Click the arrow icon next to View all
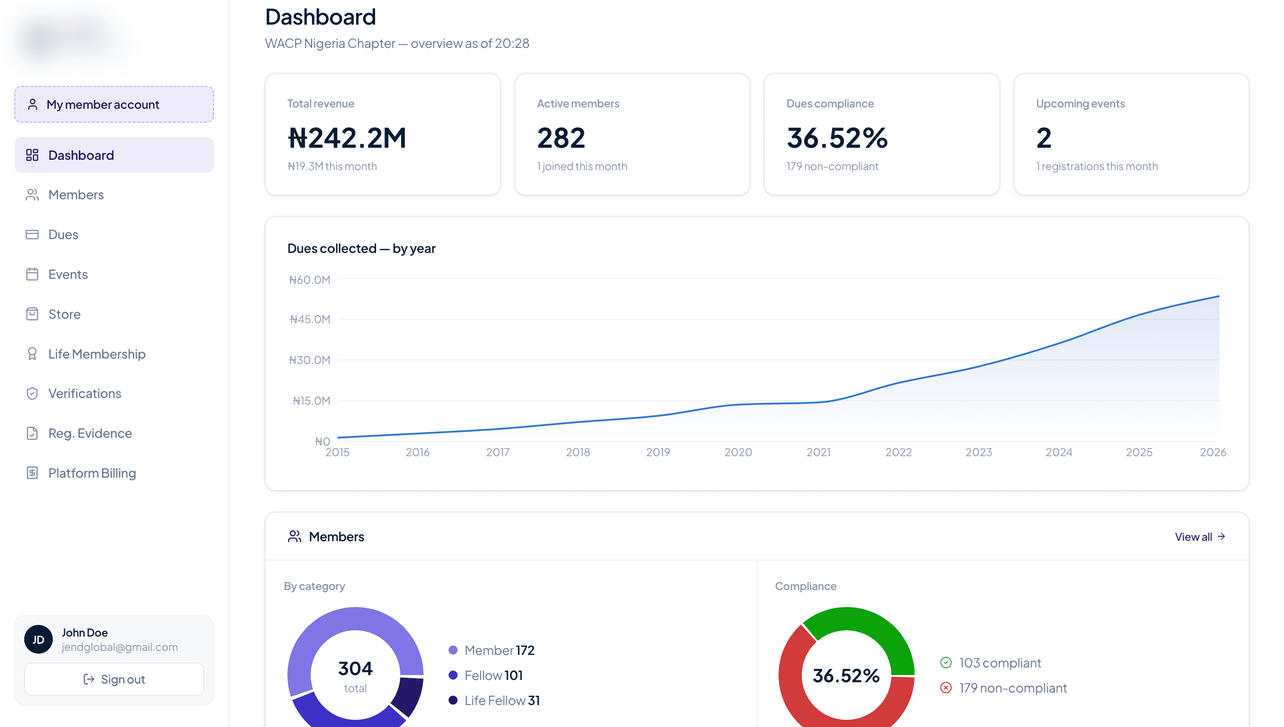Screen dimensions: 1284x727 [1222, 537]
